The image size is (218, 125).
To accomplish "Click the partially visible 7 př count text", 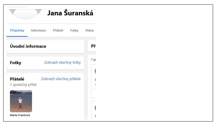I will point(93,60).
